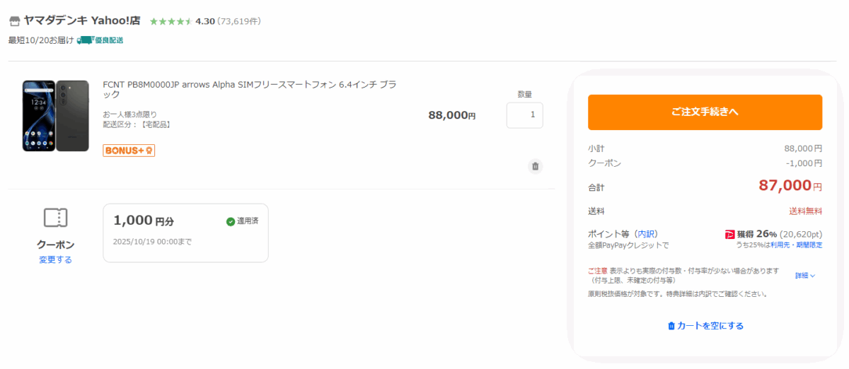Open the 利用先・期間限定 link
Image resolution: width=849 pixels, height=369 pixels.
click(x=797, y=245)
